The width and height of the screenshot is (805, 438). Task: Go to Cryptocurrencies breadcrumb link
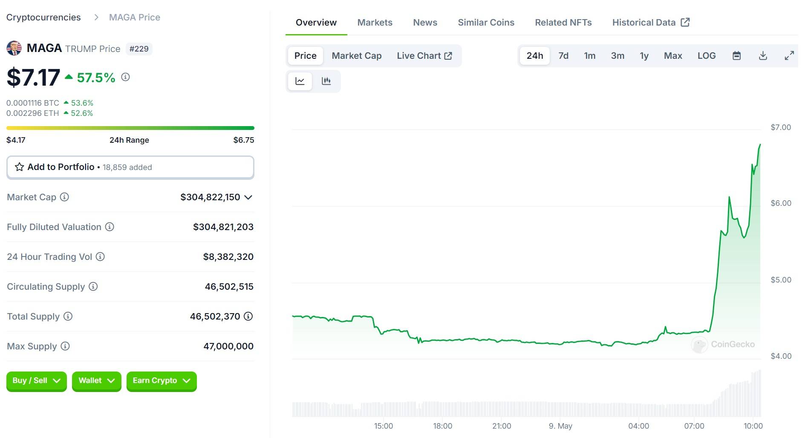[43, 17]
